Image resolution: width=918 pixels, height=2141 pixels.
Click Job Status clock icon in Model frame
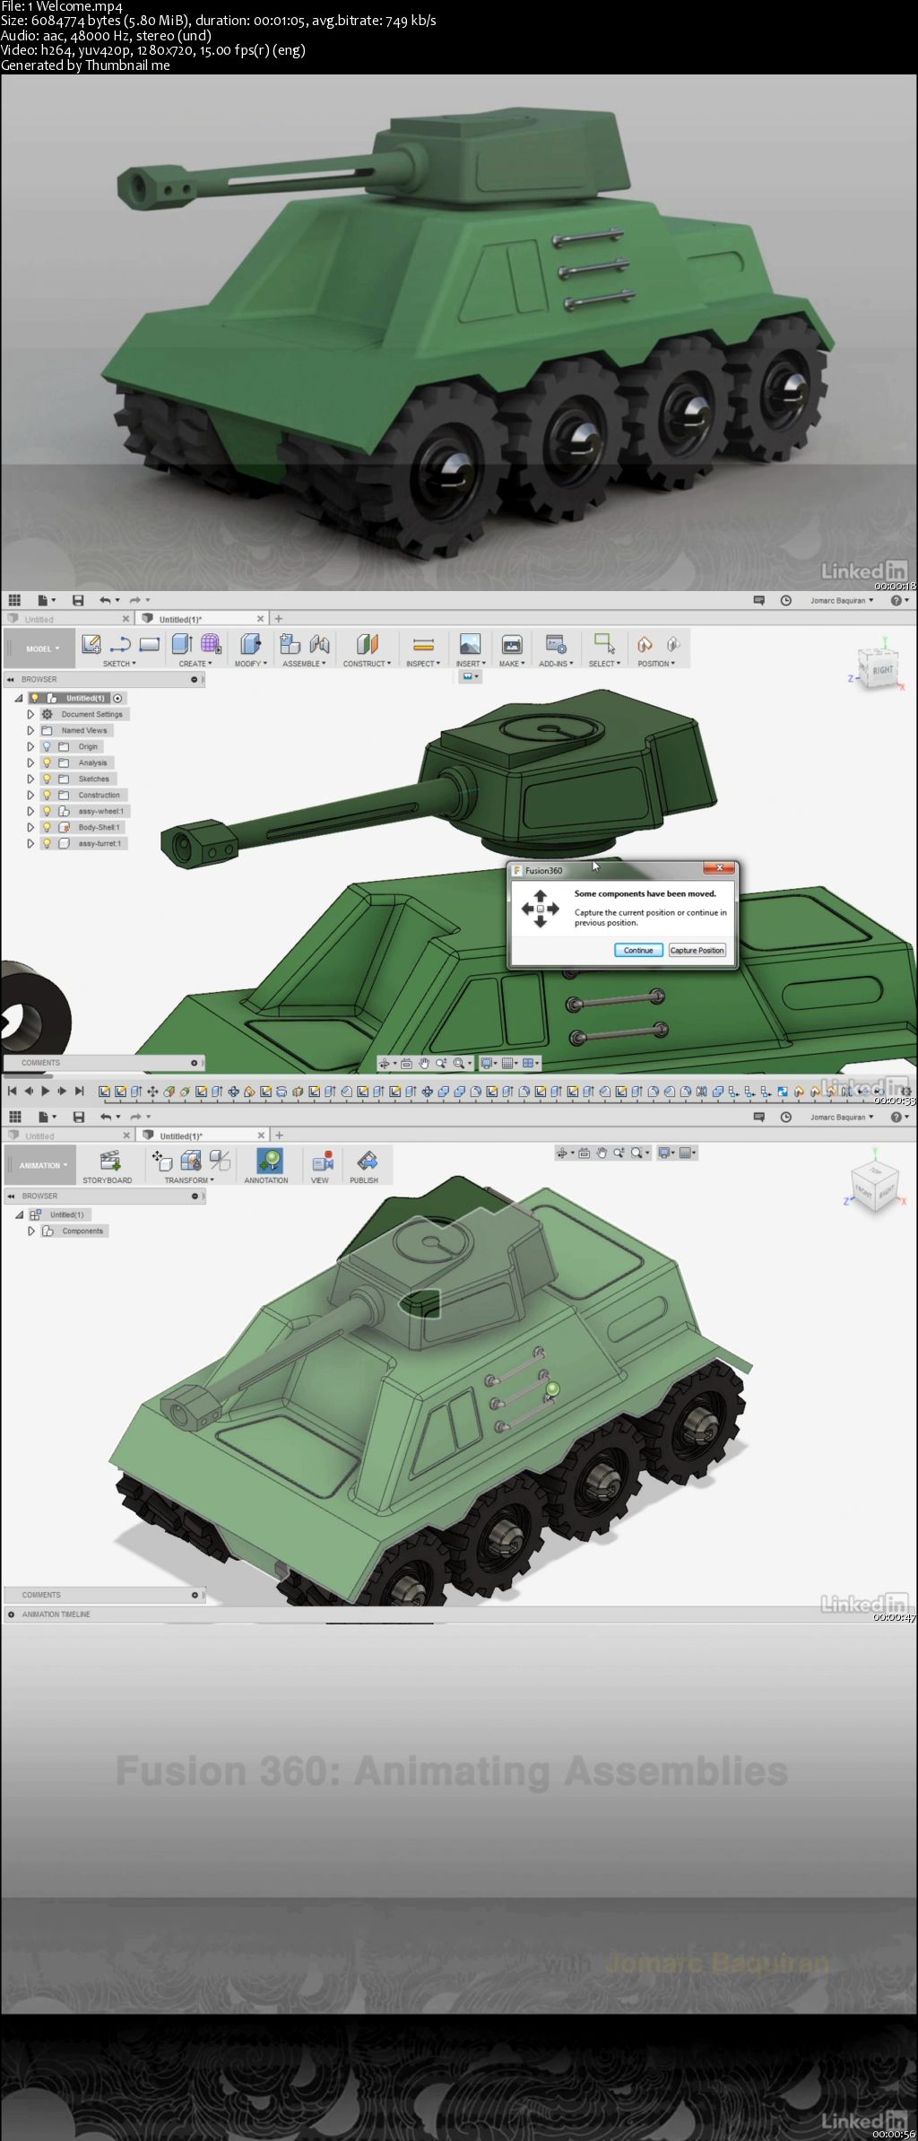click(x=786, y=600)
